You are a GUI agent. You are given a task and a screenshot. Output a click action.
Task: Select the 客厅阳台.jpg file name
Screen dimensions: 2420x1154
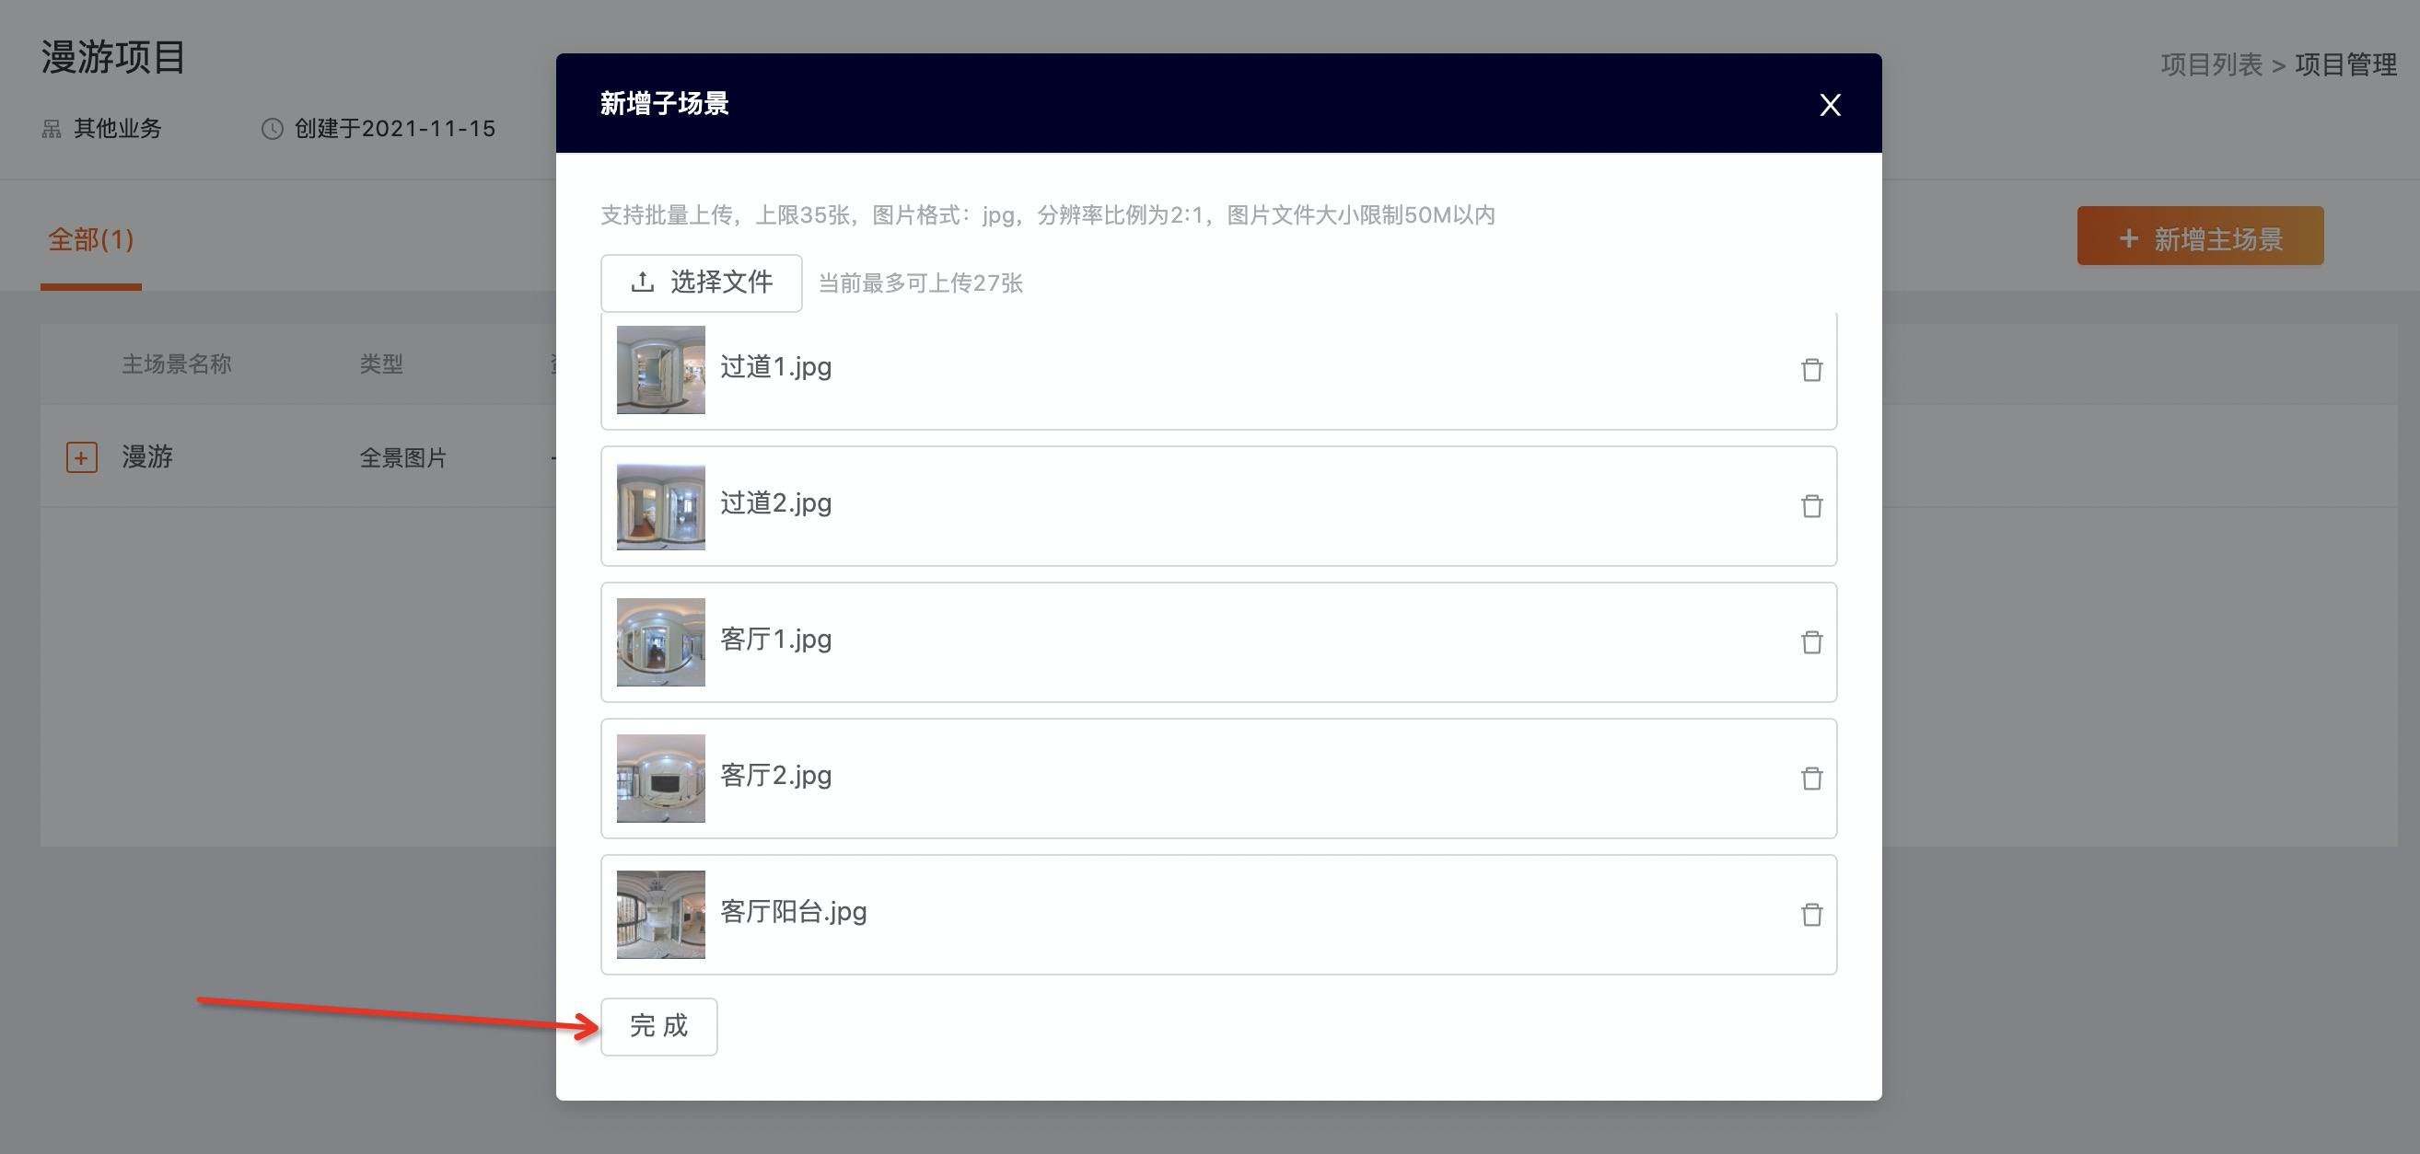click(x=794, y=912)
